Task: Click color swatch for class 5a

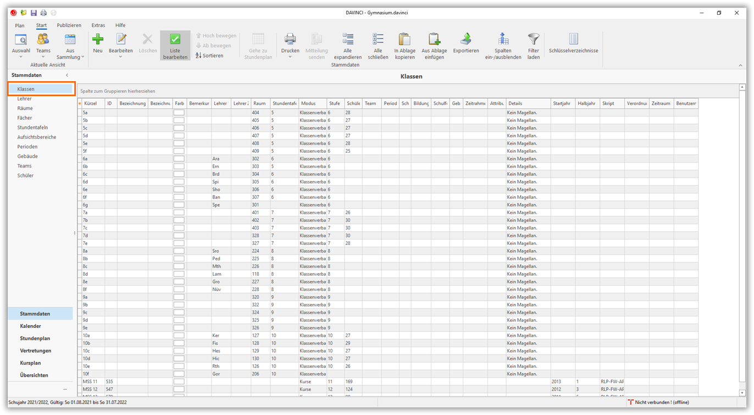Action: [x=179, y=113]
